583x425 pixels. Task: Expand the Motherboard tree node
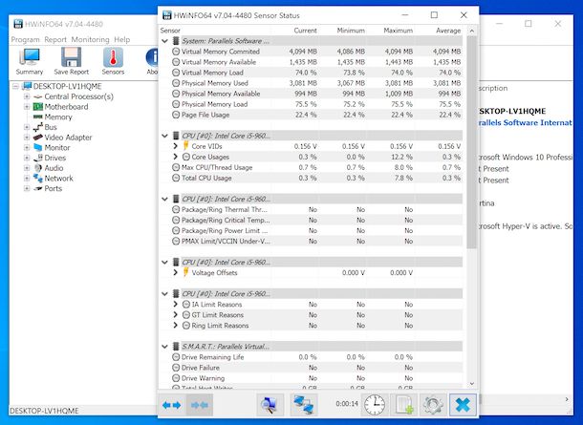click(x=27, y=107)
